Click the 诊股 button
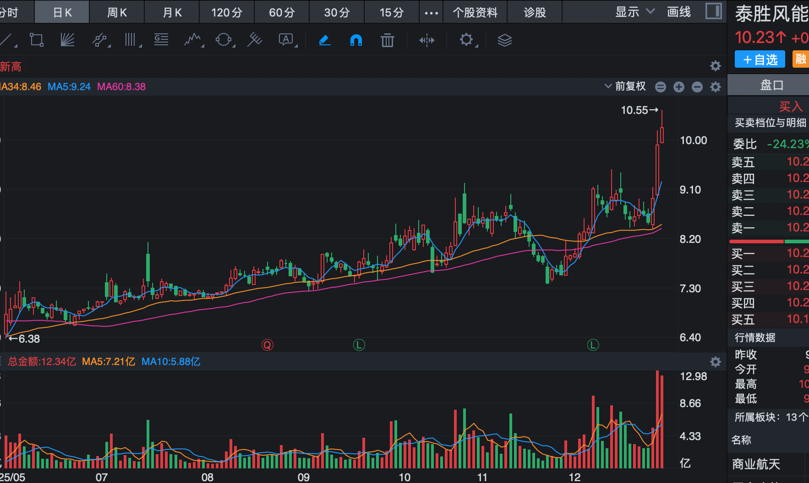 535,12
